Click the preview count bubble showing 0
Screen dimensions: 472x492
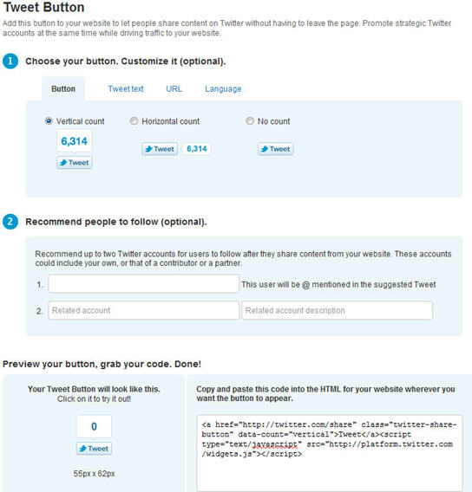coord(94,426)
